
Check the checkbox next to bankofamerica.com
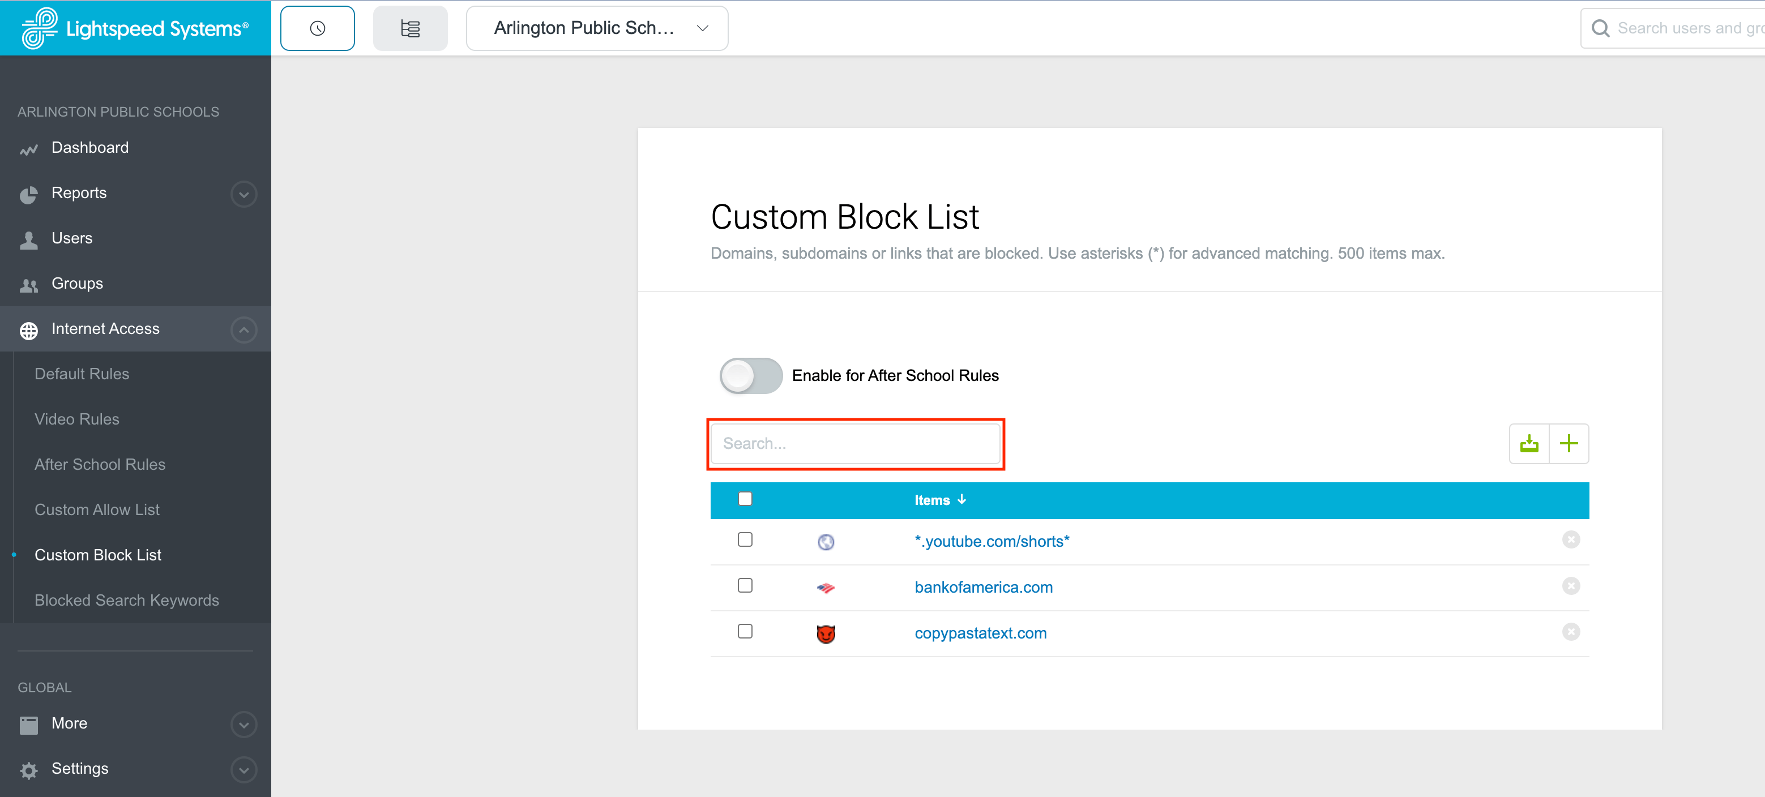coord(745,585)
